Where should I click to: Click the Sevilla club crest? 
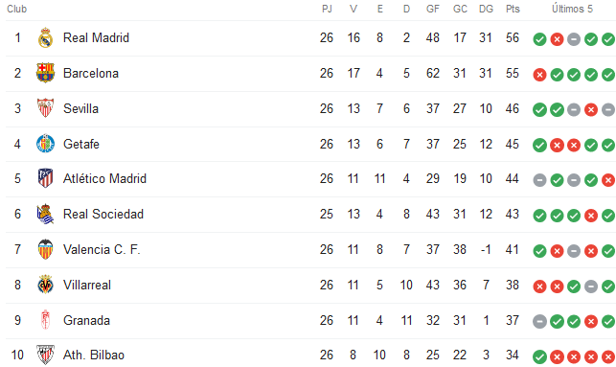pos(45,108)
